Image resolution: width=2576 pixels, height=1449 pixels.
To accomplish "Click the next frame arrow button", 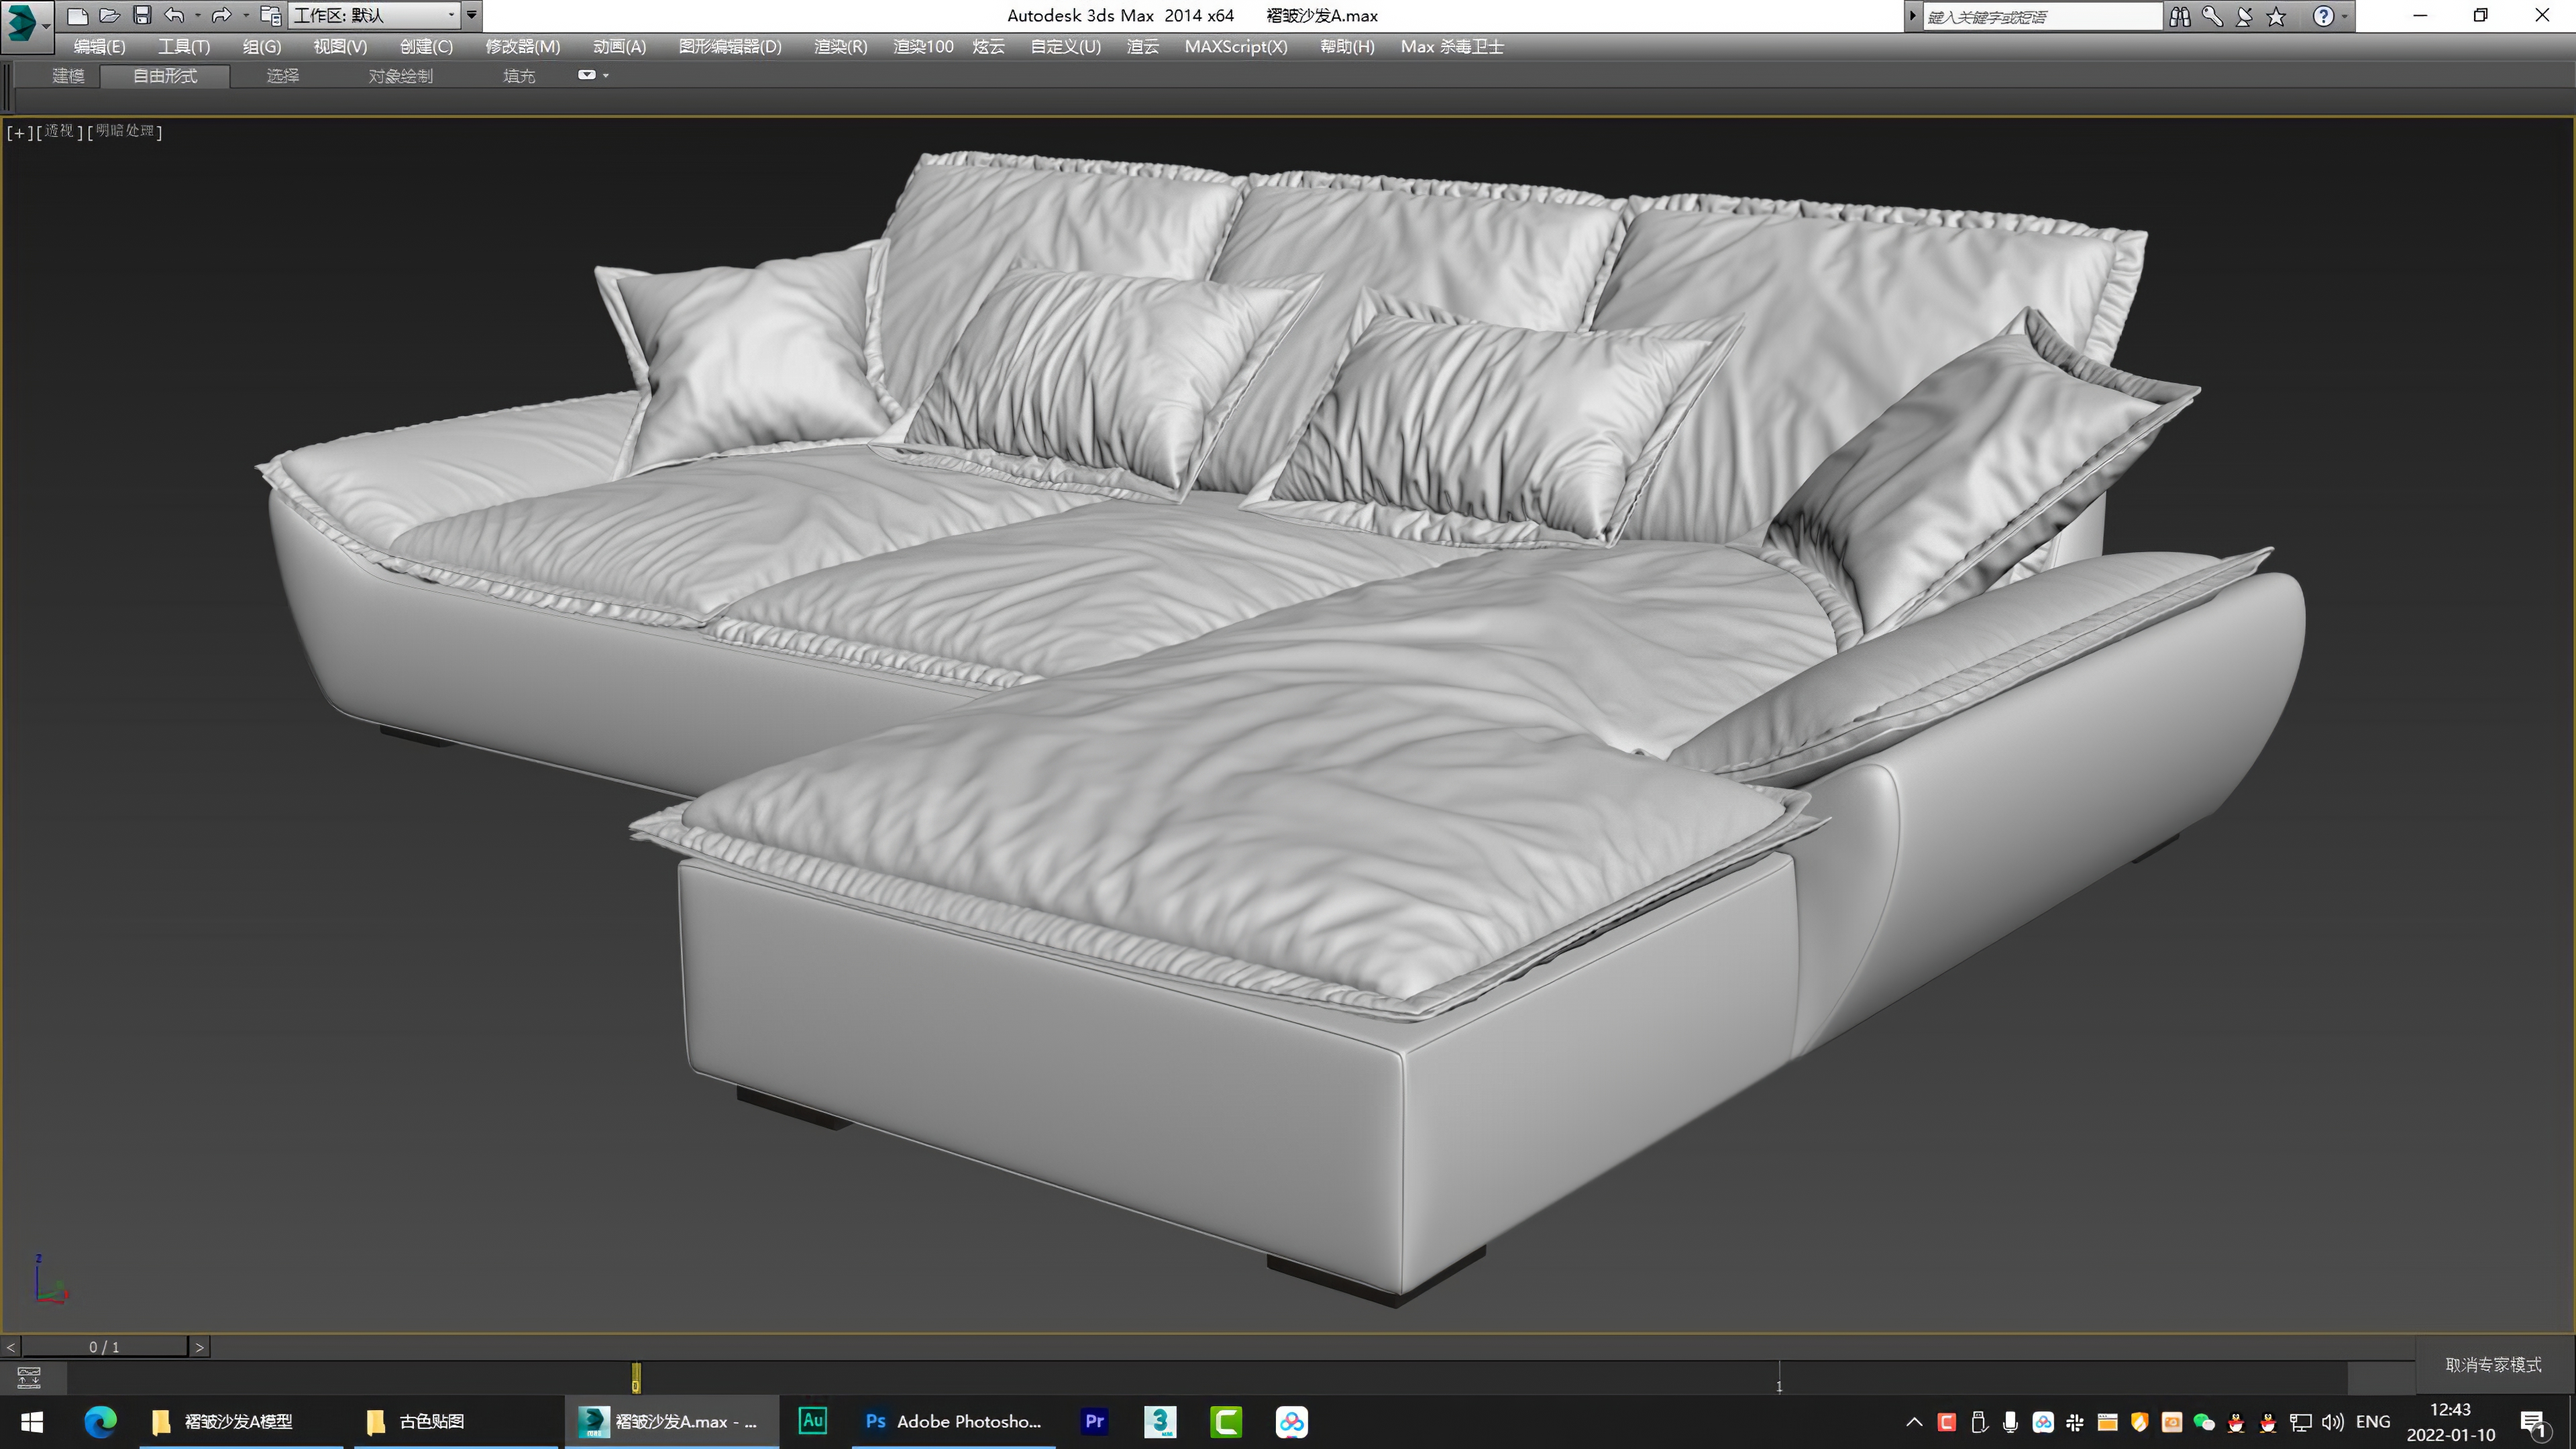I will pos(199,1346).
